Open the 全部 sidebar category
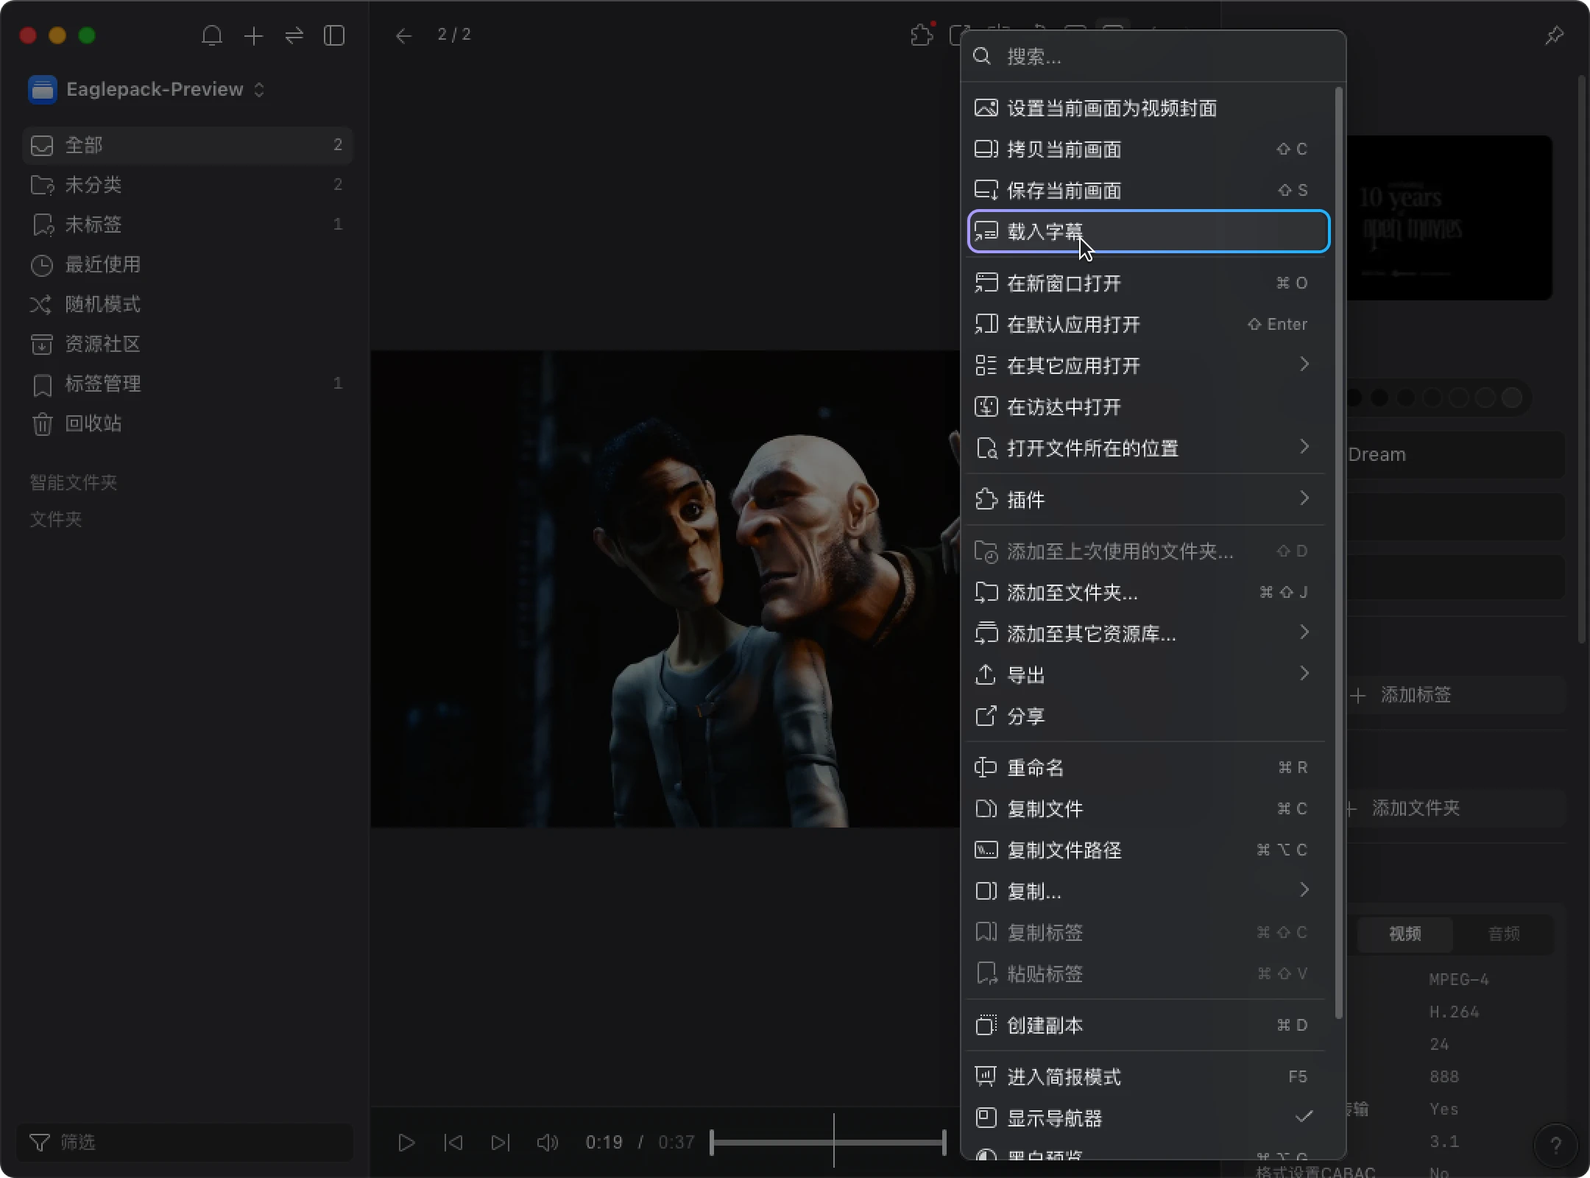 click(x=188, y=145)
